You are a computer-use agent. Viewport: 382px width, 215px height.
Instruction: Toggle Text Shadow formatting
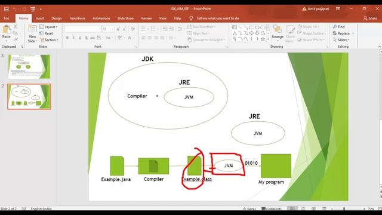(86, 38)
